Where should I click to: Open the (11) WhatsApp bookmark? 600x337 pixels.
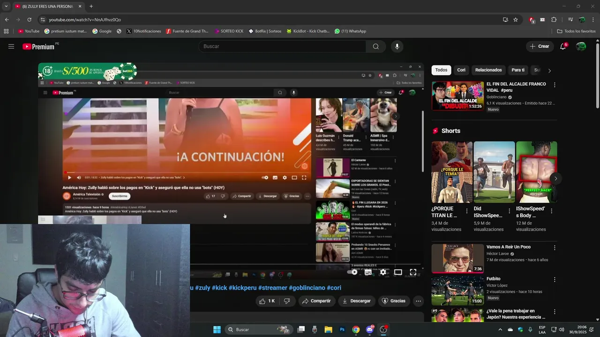(x=350, y=31)
